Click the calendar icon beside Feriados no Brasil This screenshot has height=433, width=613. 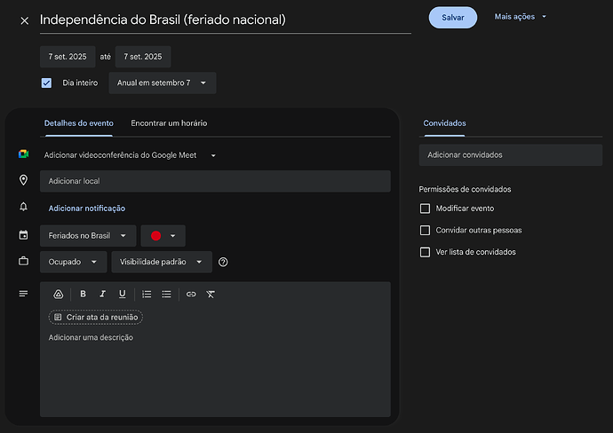click(23, 235)
